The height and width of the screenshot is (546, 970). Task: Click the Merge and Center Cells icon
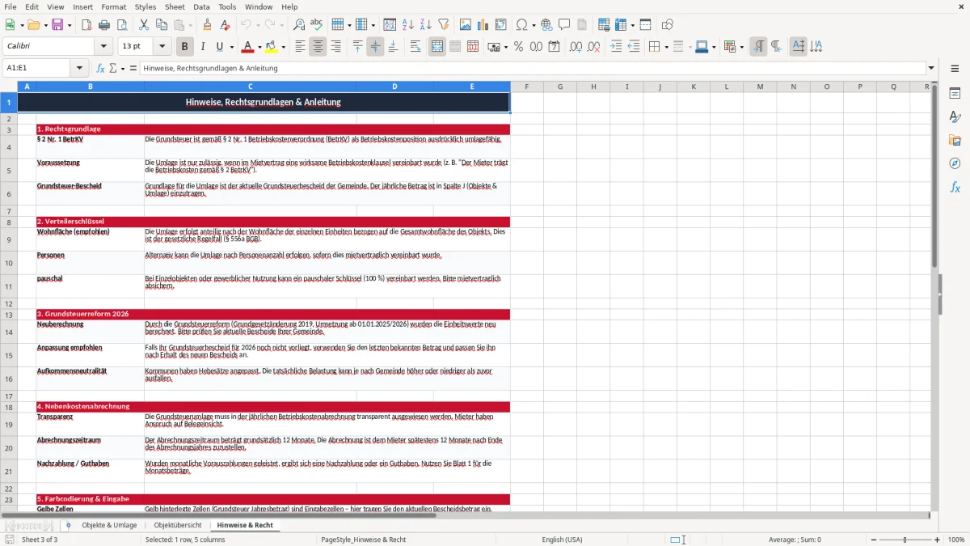[x=437, y=47]
